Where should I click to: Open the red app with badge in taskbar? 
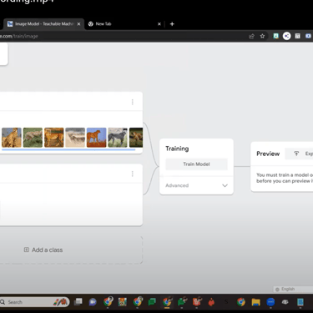197,302
